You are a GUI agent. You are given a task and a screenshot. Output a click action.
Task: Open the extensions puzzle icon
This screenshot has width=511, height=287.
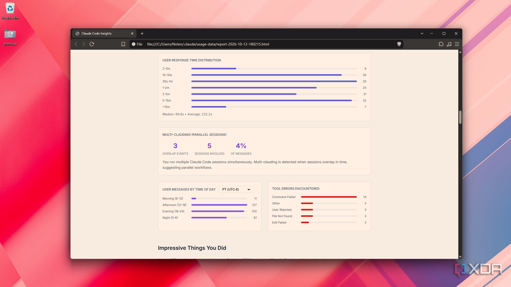point(441,44)
